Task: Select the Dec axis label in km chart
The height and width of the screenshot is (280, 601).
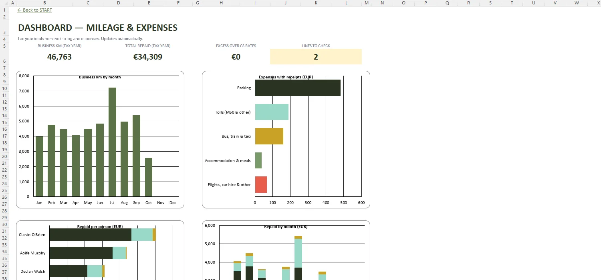Action: click(x=173, y=203)
